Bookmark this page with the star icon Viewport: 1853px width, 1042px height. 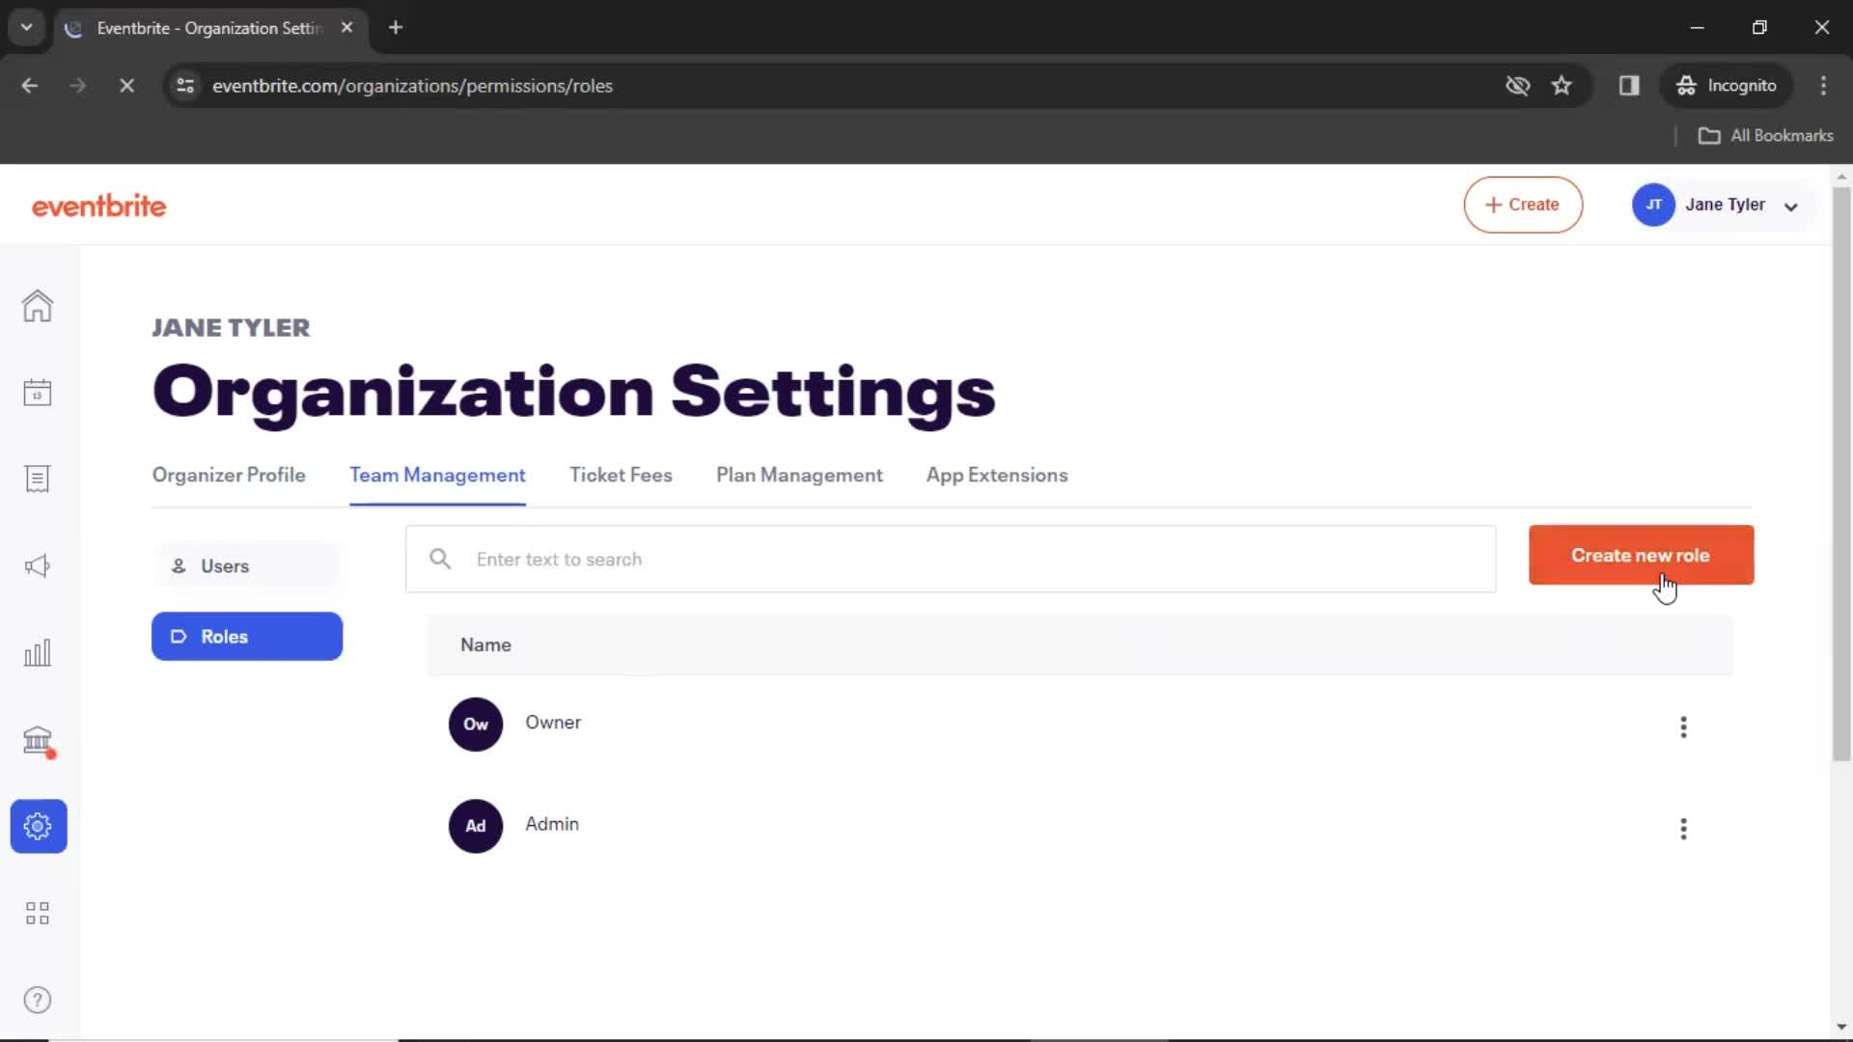(1562, 86)
